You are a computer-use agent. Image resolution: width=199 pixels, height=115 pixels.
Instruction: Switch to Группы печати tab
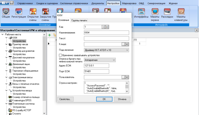click(x=79, y=20)
